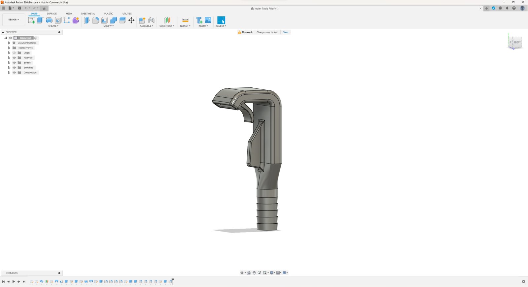Select the Press Pull tool
The height and width of the screenshot is (287, 528).
pyautogui.click(x=87, y=20)
